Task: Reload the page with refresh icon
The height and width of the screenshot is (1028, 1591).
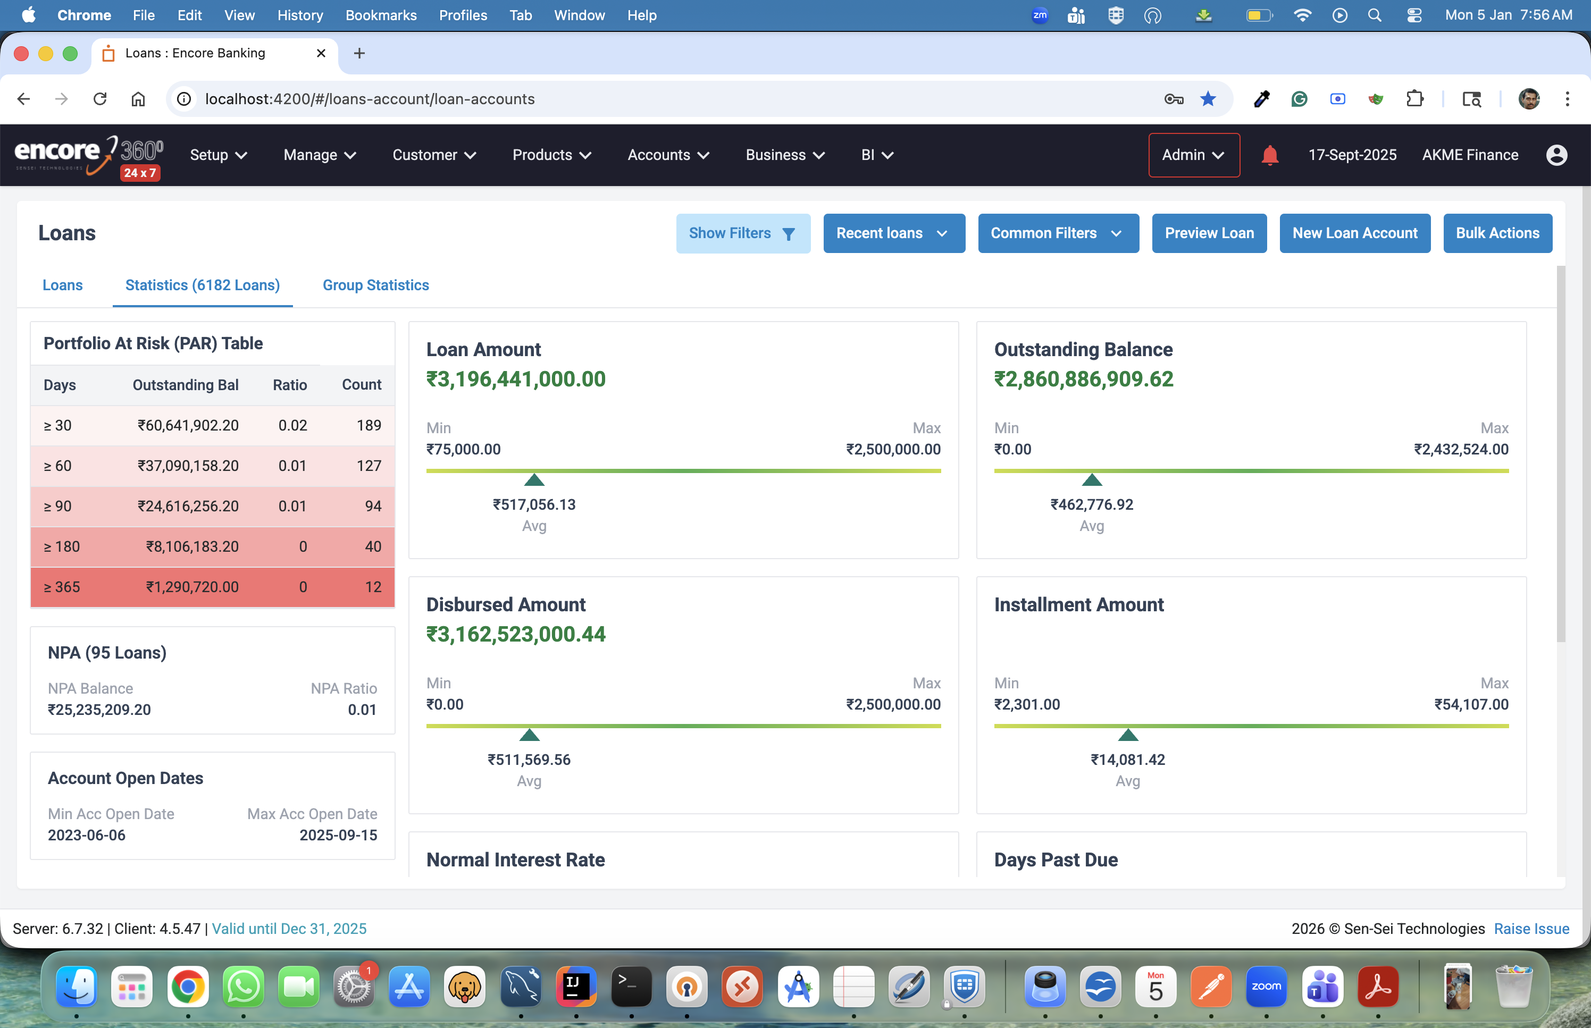Action: [x=100, y=99]
